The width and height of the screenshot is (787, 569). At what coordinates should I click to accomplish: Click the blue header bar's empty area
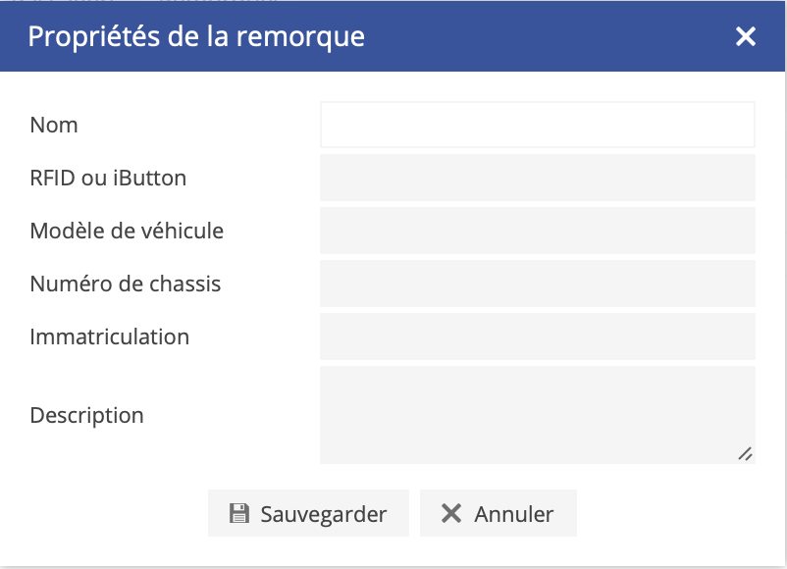[550, 37]
